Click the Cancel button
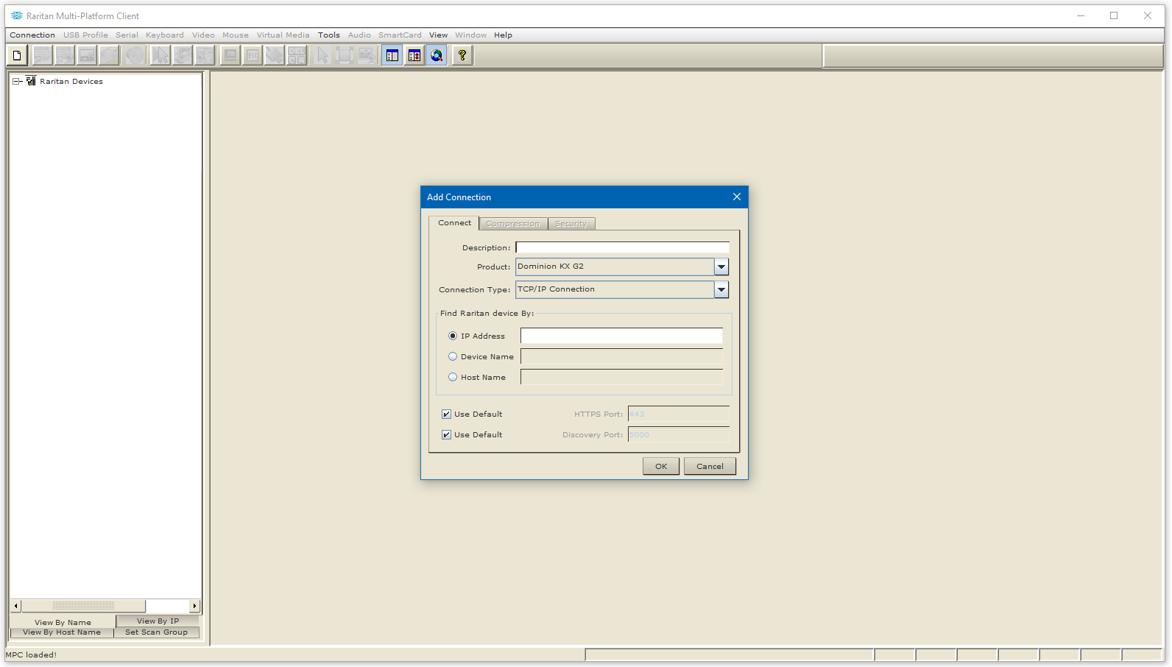This screenshot has width=1172, height=667. coord(710,466)
